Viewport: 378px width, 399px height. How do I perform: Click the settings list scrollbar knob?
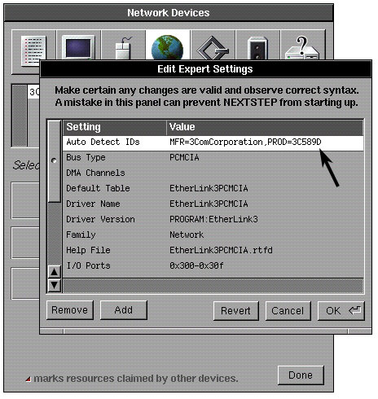click(x=54, y=161)
